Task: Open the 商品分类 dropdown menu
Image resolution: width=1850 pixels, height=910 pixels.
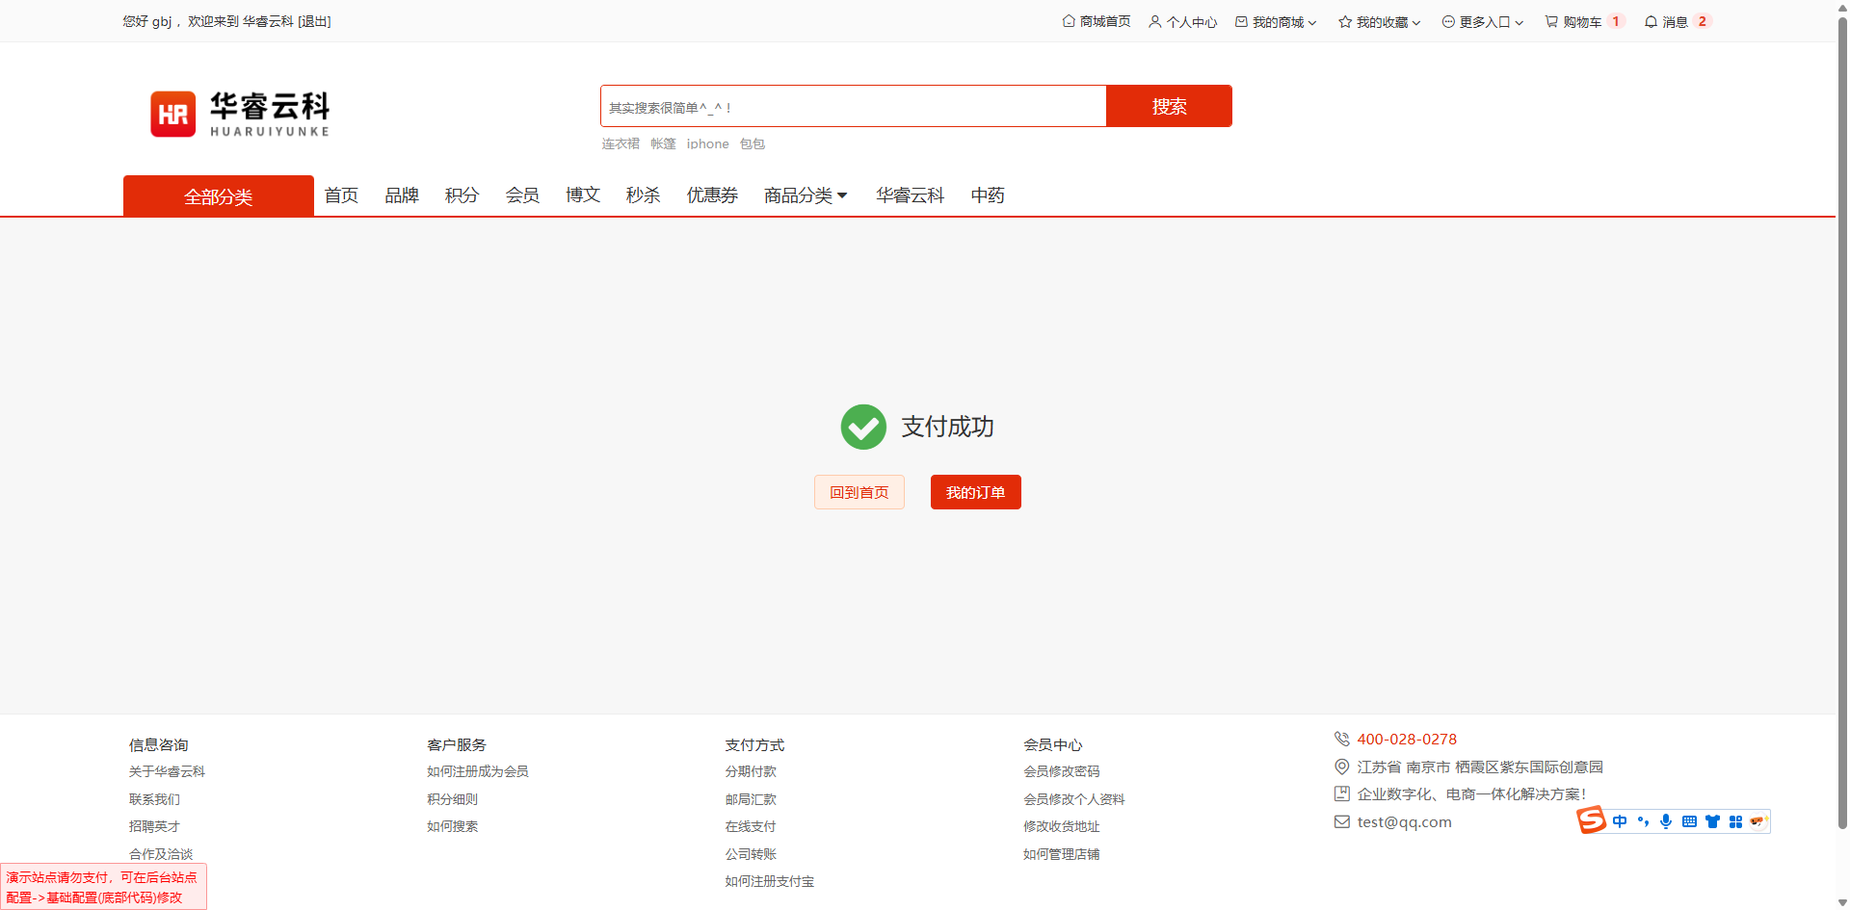Action: pyautogui.click(x=806, y=195)
